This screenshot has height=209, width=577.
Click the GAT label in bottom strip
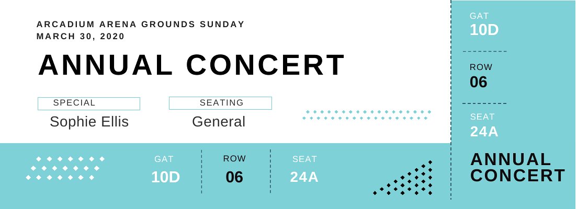[164, 159]
